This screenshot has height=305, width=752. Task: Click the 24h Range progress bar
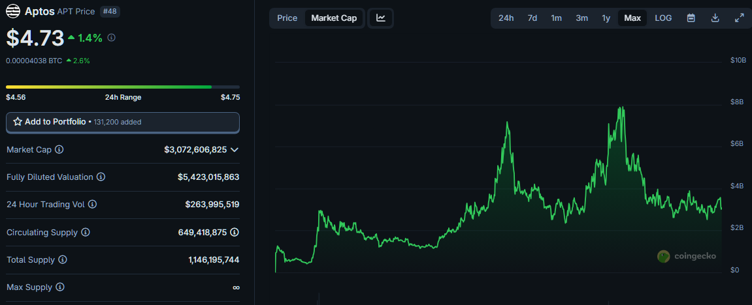tap(123, 87)
